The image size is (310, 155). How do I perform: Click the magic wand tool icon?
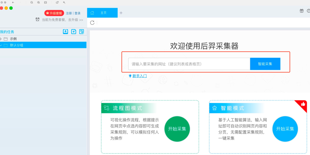pos(64,2)
